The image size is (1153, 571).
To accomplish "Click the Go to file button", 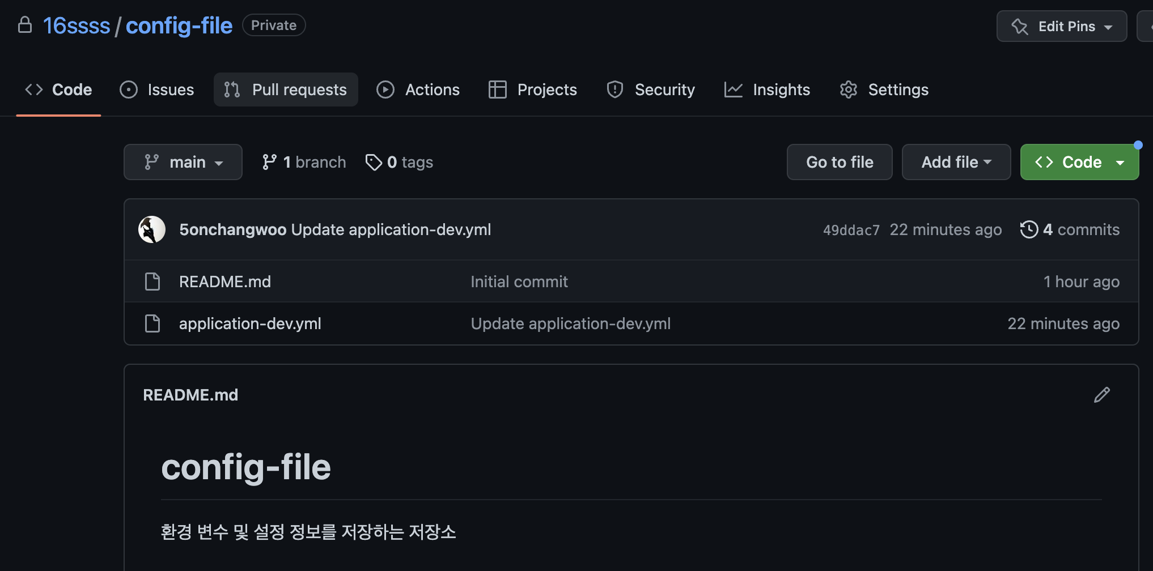I will 840,162.
